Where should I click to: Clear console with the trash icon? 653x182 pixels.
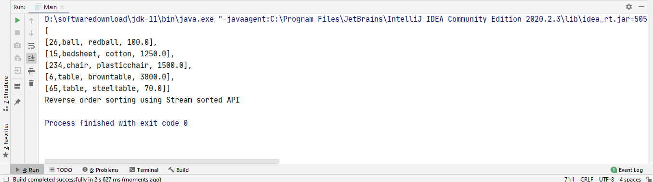point(31,83)
